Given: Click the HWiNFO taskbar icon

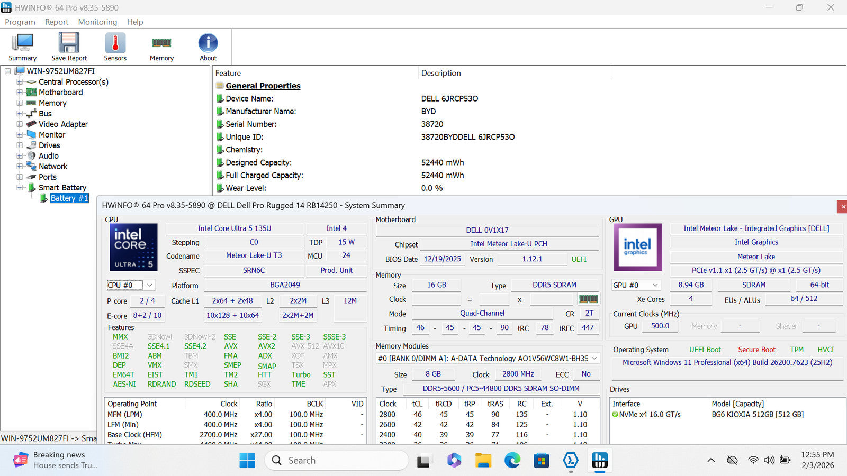Looking at the screenshot, I should pyautogui.click(x=599, y=461).
